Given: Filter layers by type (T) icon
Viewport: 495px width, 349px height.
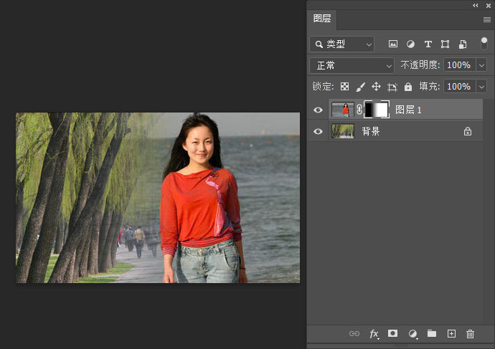Looking at the screenshot, I should (428, 44).
